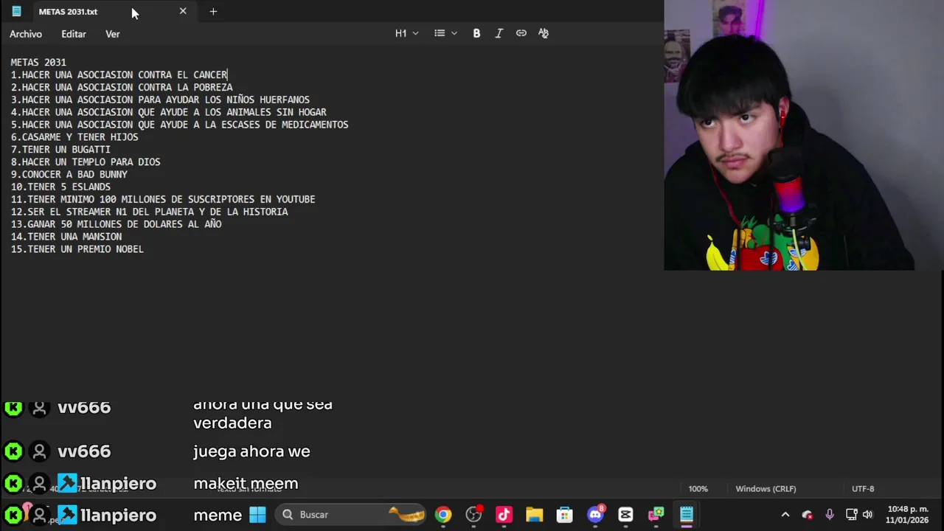Click line 15 TENER UN PREMIO NOBEL

pos(77,249)
